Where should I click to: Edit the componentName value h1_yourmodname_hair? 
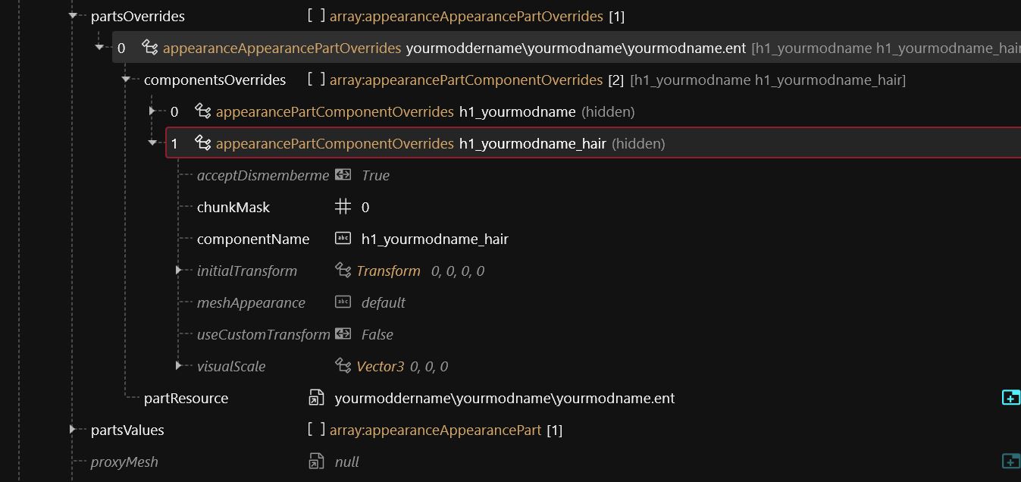pyautogui.click(x=434, y=239)
